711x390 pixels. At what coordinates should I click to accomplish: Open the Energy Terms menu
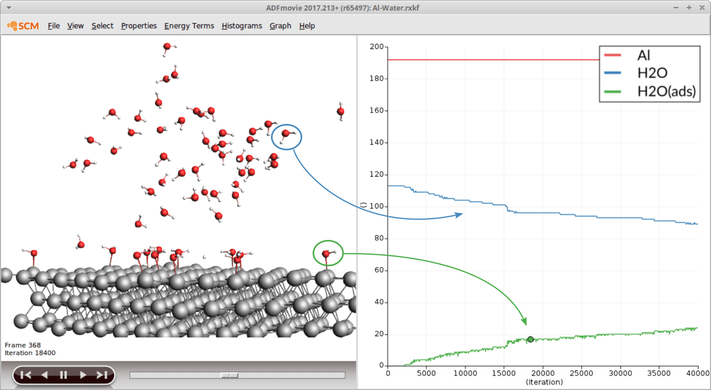(189, 26)
